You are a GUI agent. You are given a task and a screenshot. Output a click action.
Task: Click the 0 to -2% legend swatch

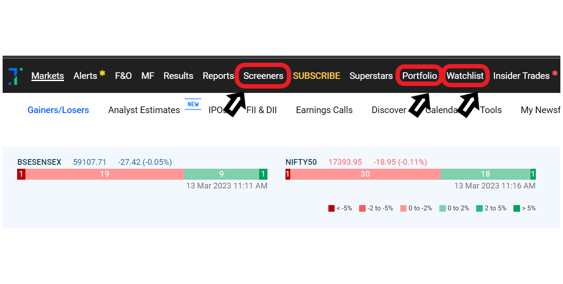coord(403,208)
